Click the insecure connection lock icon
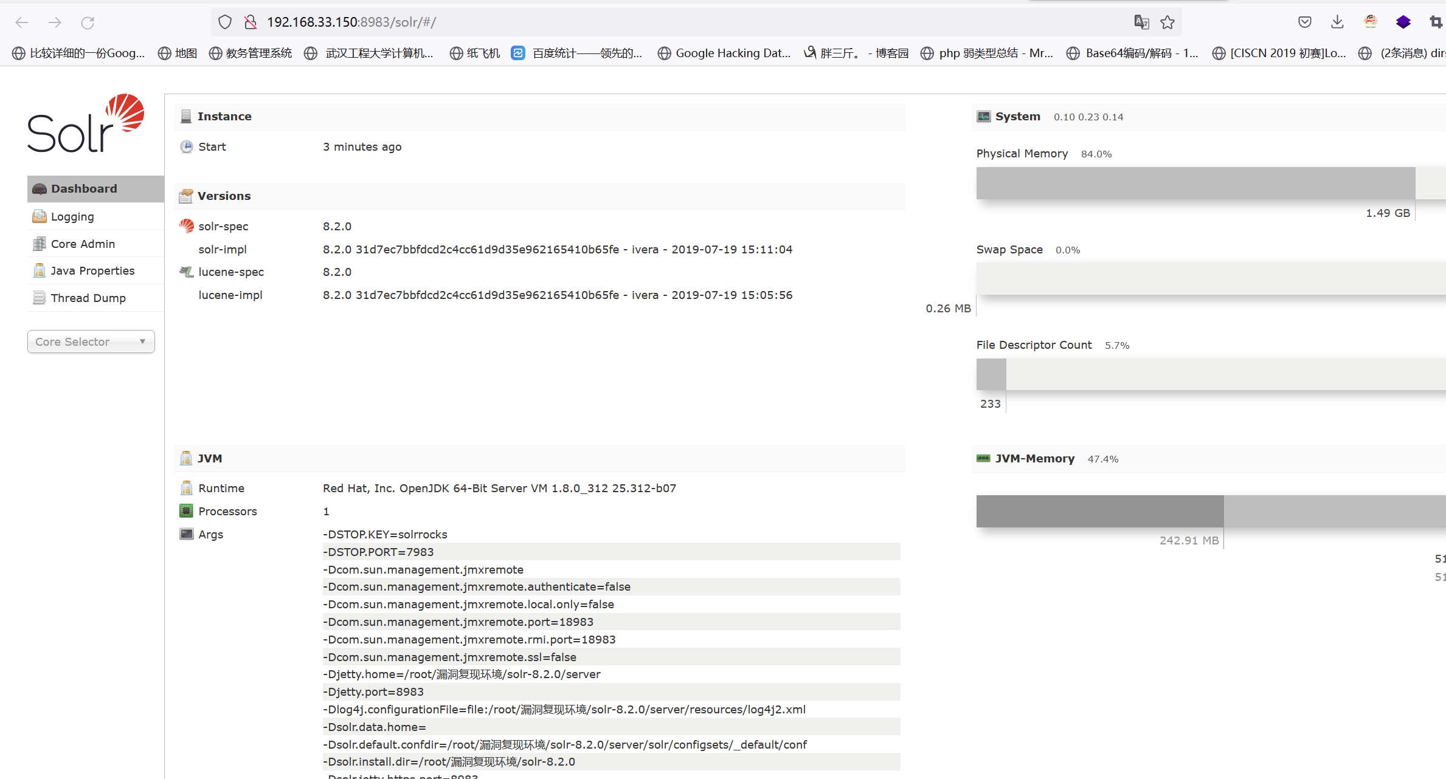1446x779 pixels. click(250, 22)
